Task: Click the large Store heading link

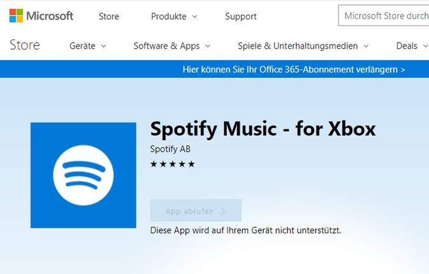Action: tap(25, 45)
